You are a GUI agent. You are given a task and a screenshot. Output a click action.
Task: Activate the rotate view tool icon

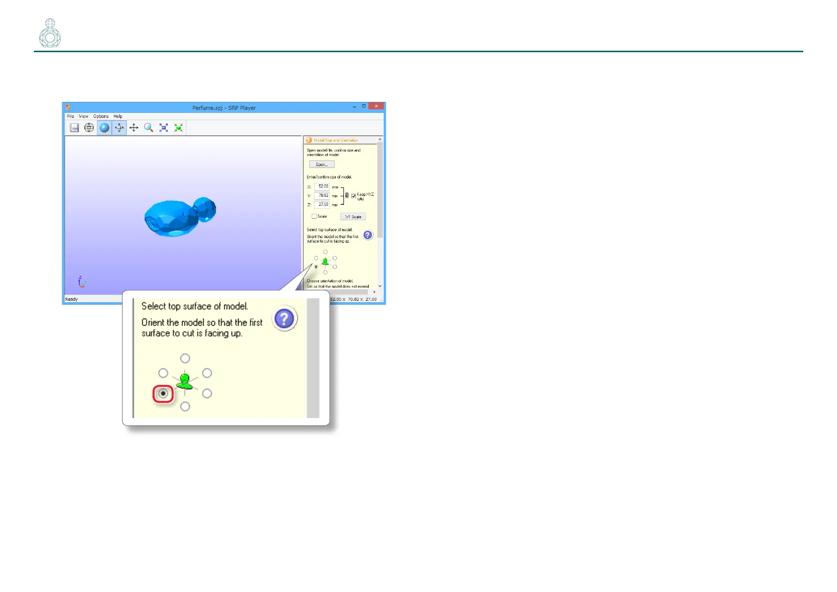pos(119,128)
